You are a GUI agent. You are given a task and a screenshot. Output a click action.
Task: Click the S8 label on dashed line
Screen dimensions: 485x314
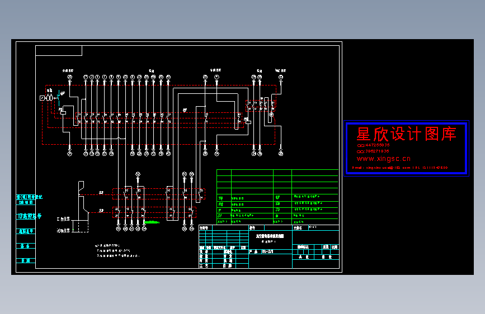101,193
